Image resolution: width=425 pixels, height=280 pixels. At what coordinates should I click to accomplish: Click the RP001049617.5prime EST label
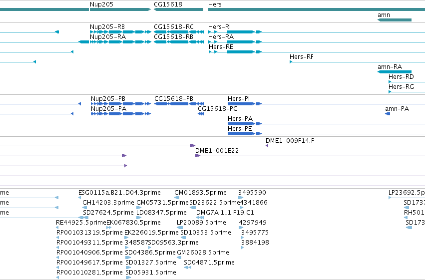89,263
